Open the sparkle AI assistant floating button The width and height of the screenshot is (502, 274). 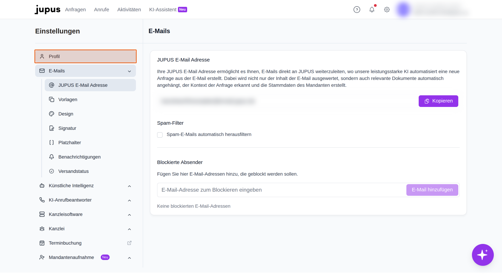(483, 255)
